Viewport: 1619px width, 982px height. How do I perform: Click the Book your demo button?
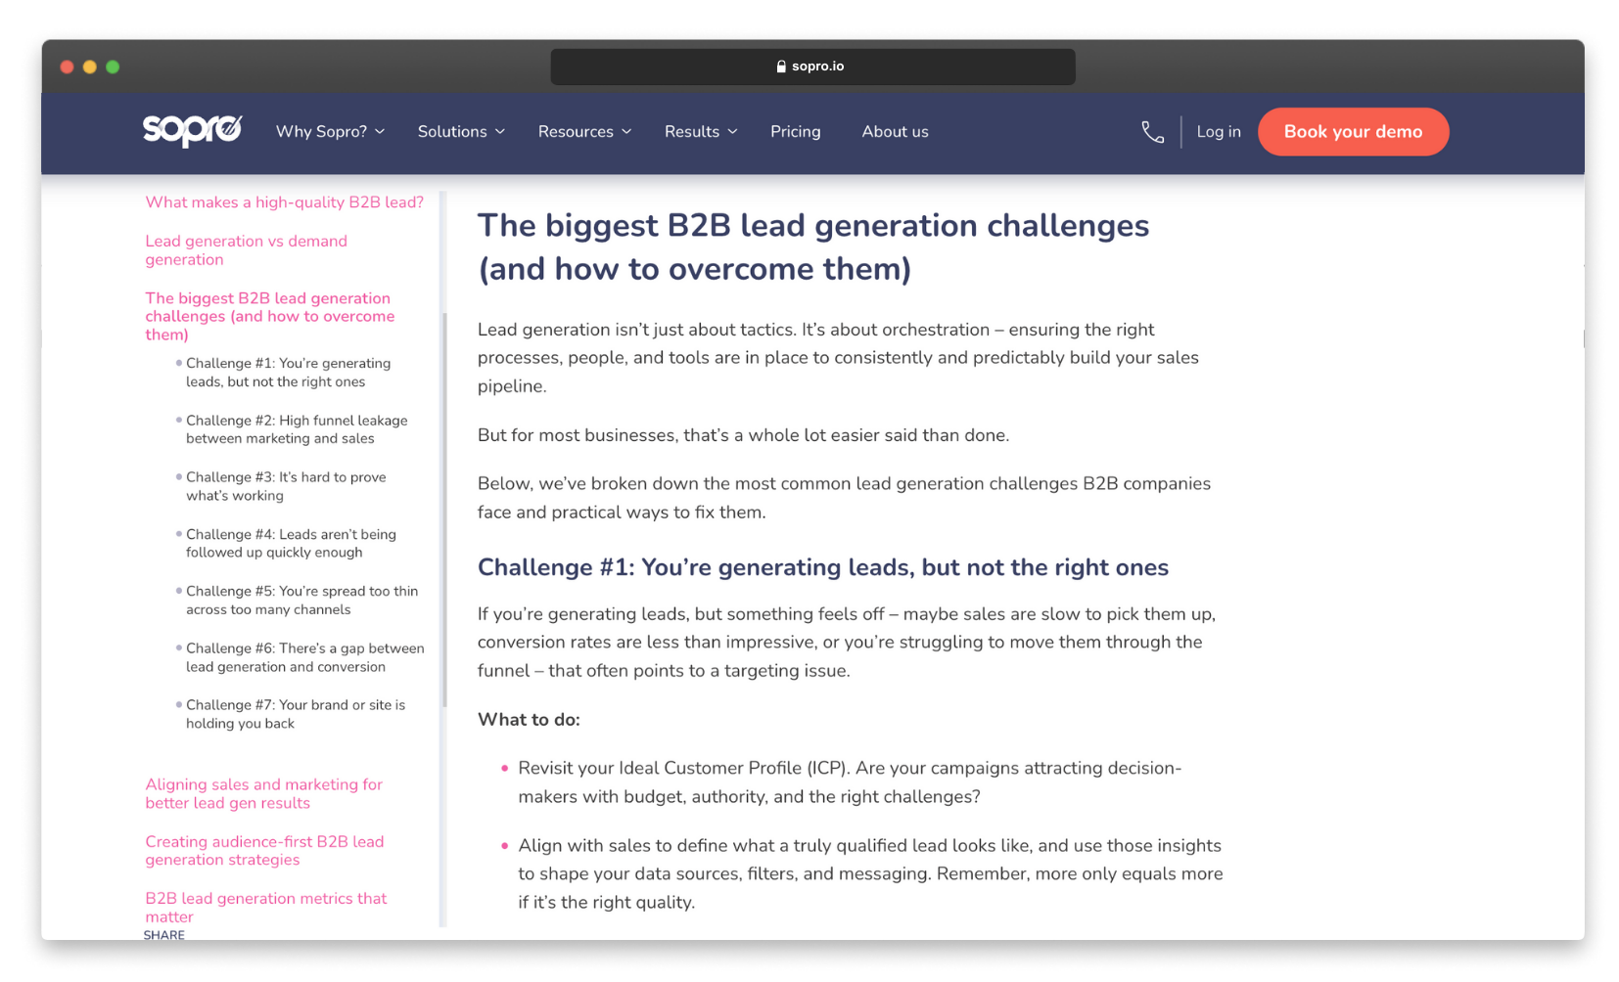coord(1353,131)
